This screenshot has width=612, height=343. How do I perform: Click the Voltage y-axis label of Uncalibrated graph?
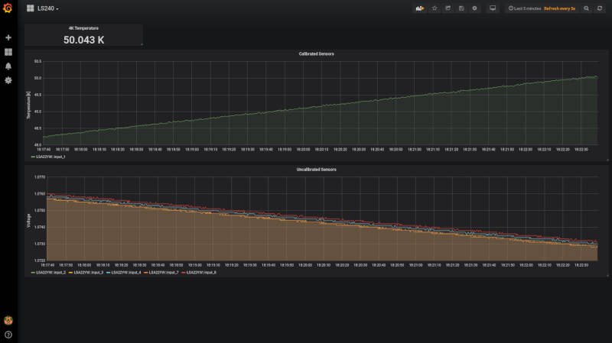pos(28,221)
